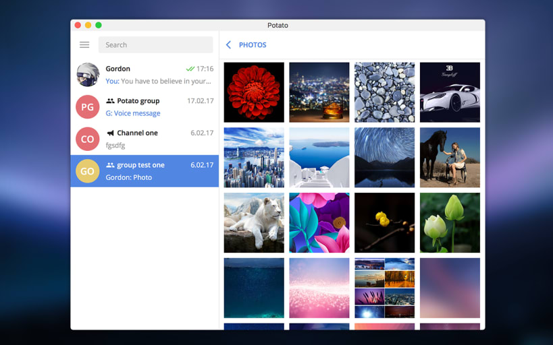Image resolution: width=553 pixels, height=345 pixels.
Task: Open the Potato group chat
Action: tap(144, 106)
